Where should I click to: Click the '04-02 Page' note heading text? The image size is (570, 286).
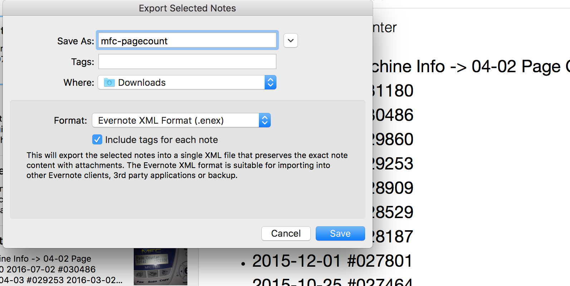click(x=67, y=258)
